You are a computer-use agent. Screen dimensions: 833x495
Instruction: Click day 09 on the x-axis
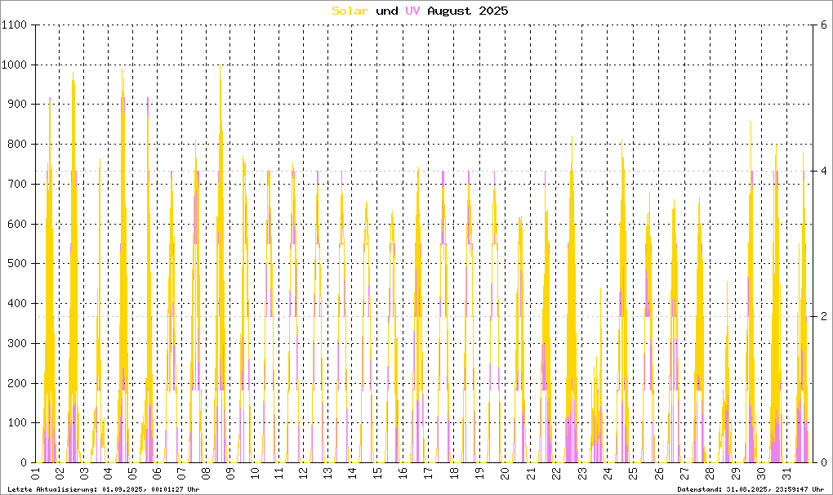(x=229, y=474)
